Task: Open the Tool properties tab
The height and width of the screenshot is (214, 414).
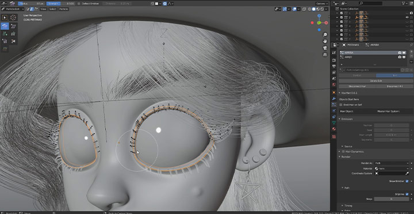Action: pos(334,52)
